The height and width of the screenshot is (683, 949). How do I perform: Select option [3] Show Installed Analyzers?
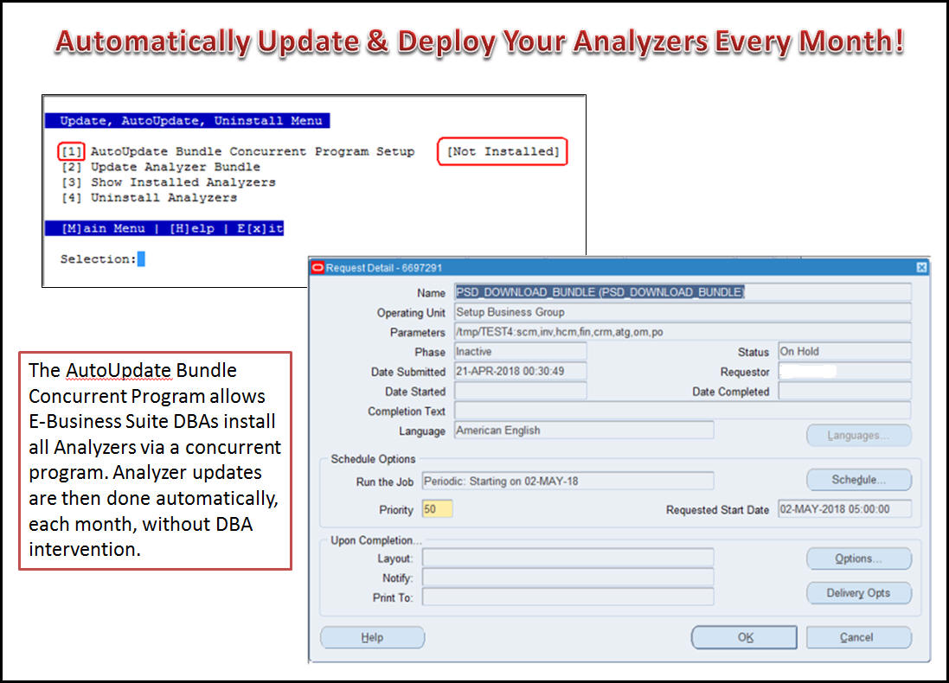click(168, 182)
